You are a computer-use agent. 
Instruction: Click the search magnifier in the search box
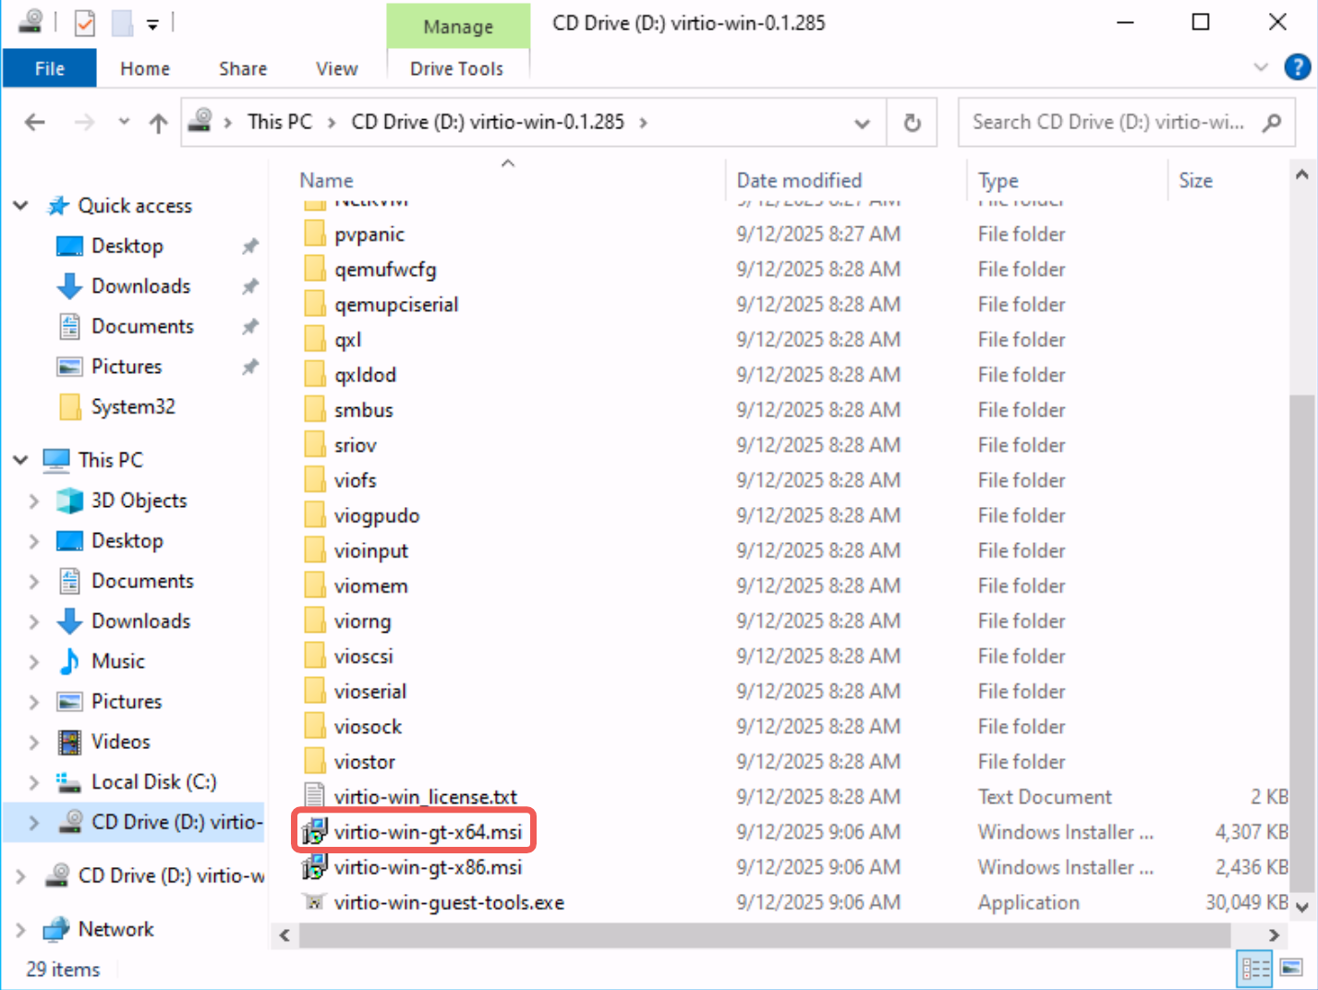tap(1274, 121)
